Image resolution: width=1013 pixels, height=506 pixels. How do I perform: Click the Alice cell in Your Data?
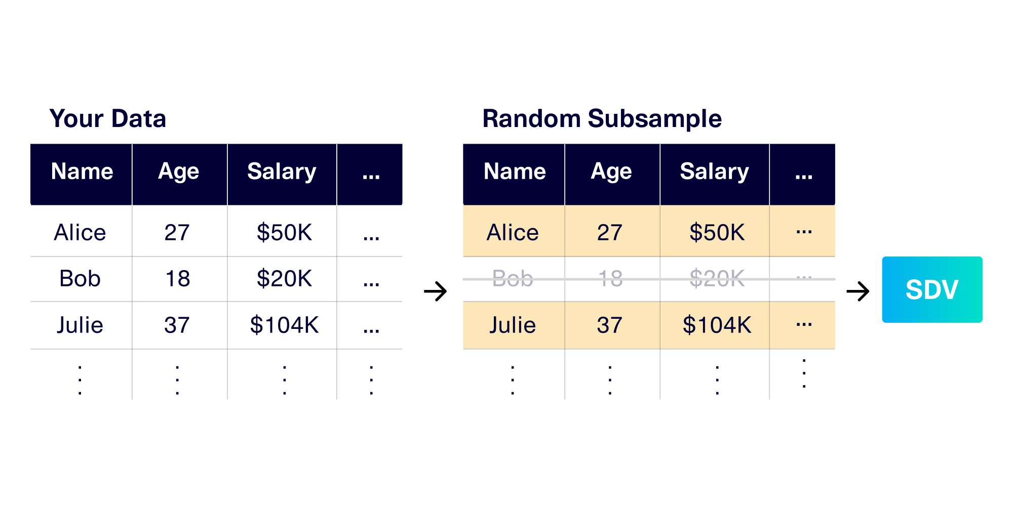(80, 233)
